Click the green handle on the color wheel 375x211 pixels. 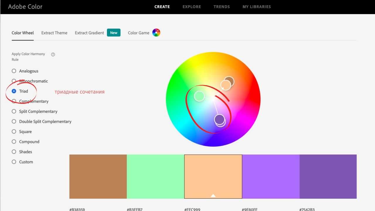[x=199, y=96]
